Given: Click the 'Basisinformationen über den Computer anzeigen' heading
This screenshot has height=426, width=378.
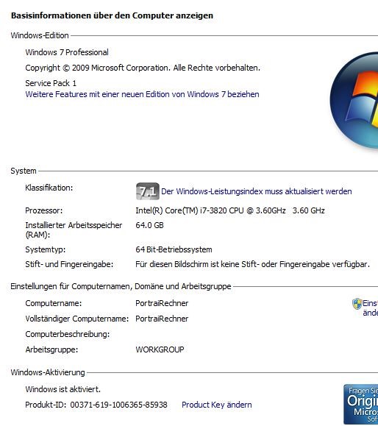Looking at the screenshot, I should (x=112, y=15).
